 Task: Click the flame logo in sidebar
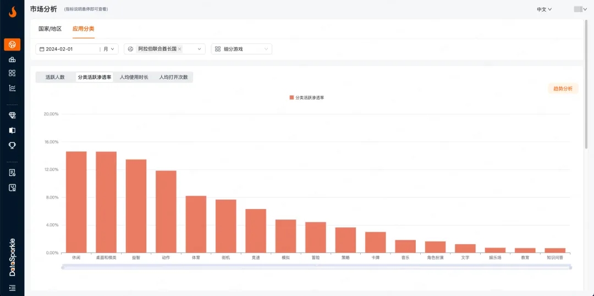click(12, 12)
